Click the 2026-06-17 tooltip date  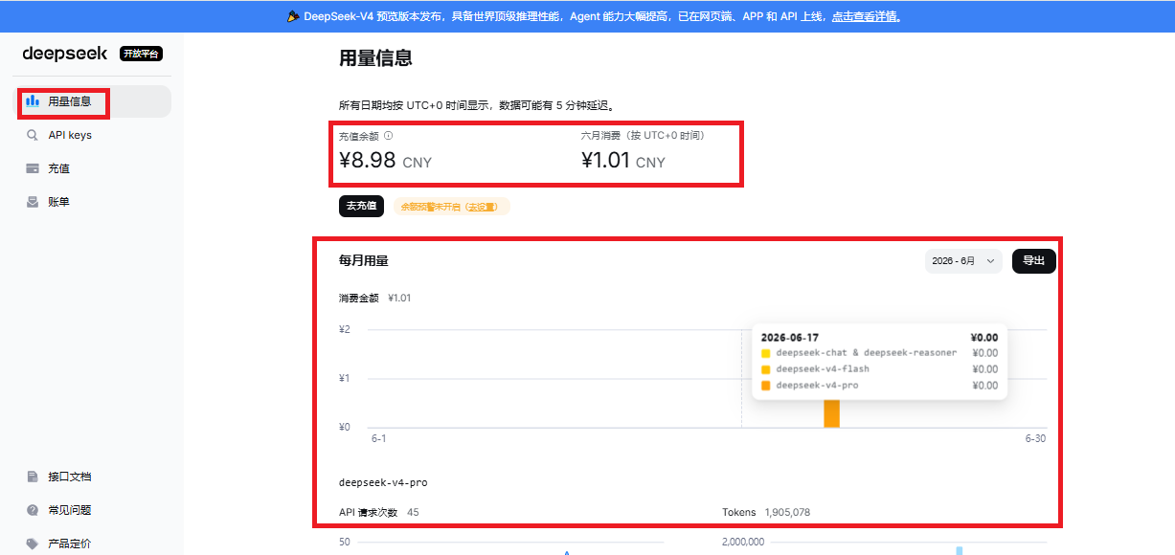pos(790,337)
